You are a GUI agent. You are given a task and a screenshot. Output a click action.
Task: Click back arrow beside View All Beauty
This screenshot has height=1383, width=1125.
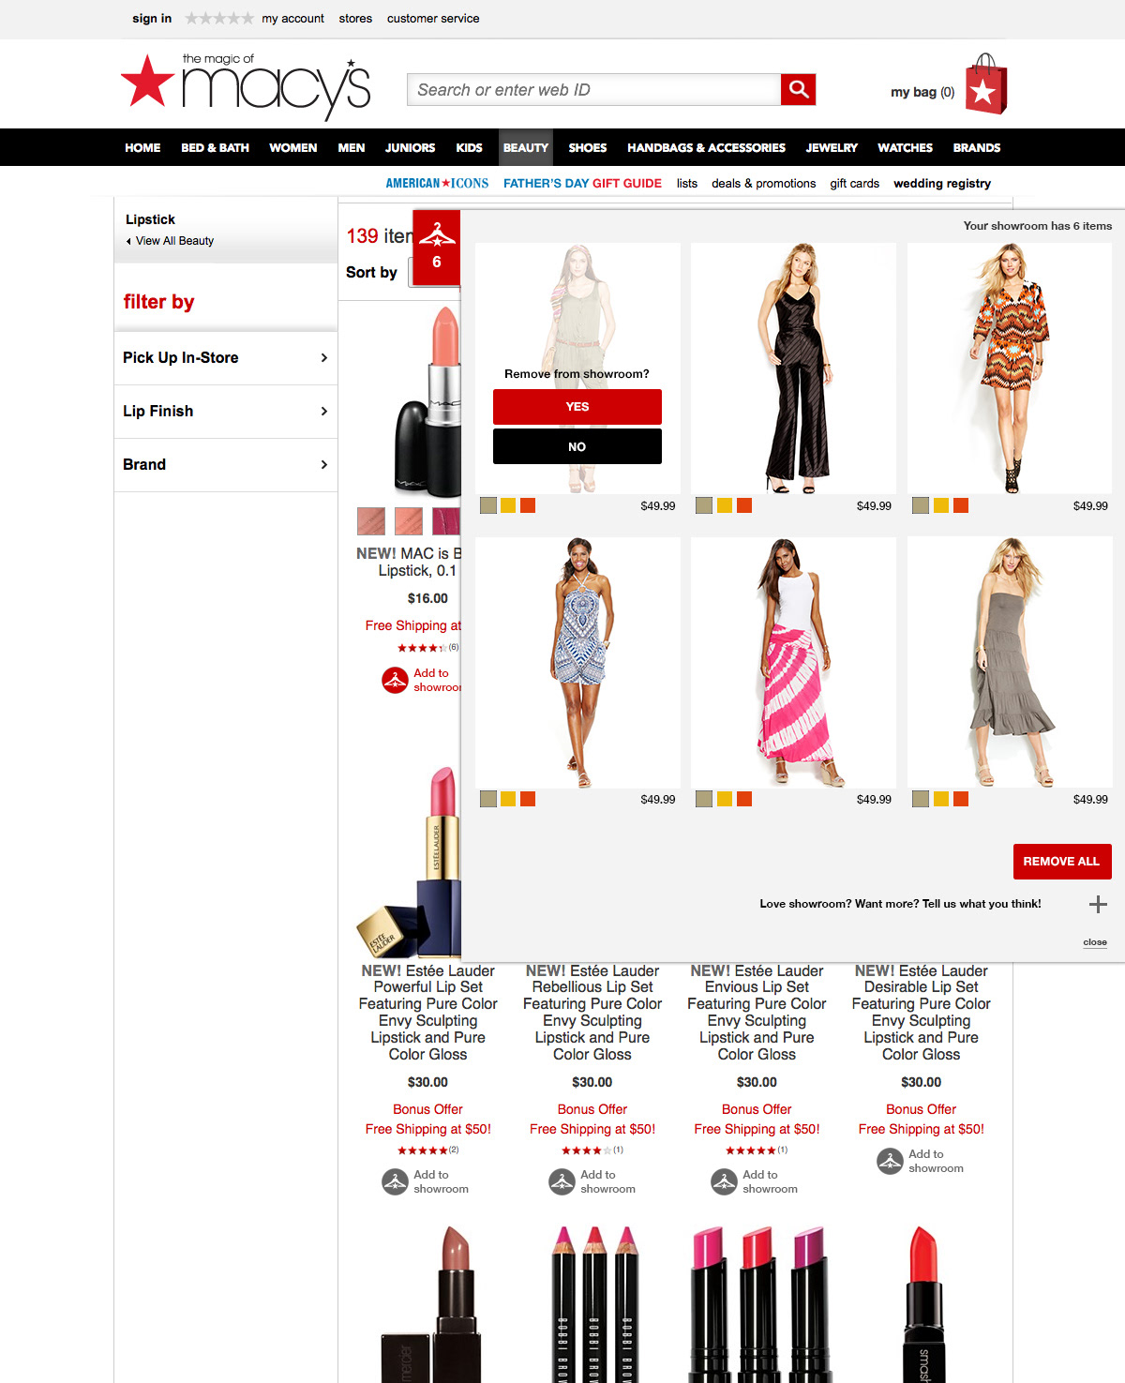click(128, 241)
